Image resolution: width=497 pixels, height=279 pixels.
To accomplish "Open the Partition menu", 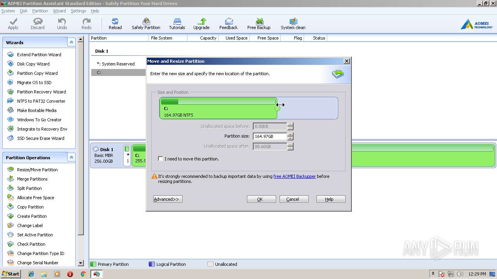I will pyautogui.click(x=40, y=11).
